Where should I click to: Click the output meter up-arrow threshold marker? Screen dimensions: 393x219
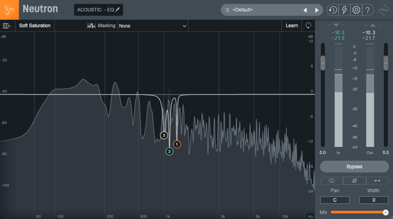pyautogui.click(x=373, y=25)
